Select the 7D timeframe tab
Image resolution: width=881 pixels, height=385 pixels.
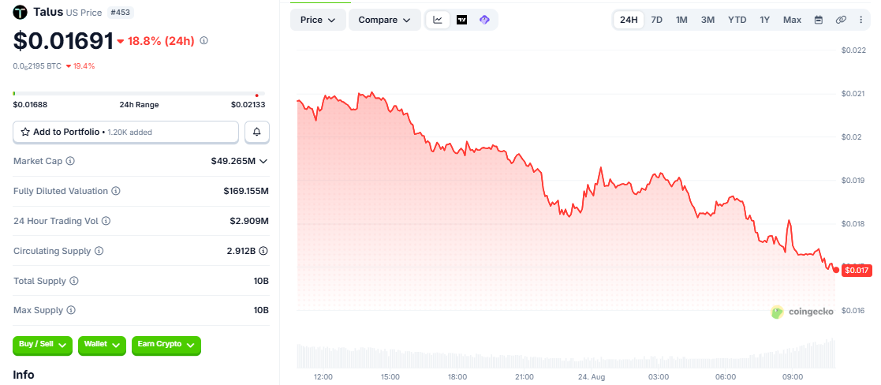coord(656,20)
